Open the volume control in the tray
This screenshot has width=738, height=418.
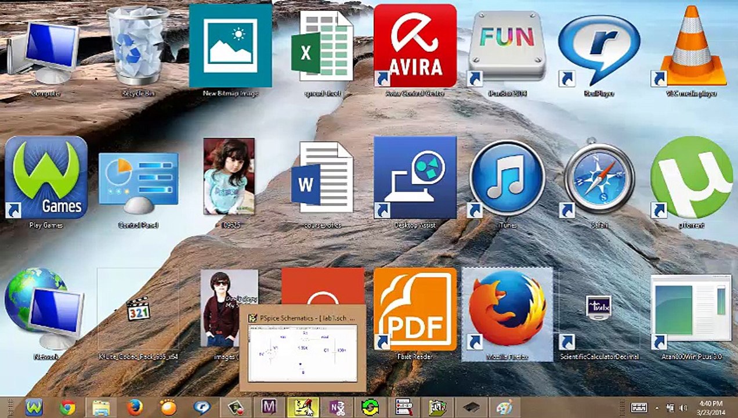pos(682,408)
